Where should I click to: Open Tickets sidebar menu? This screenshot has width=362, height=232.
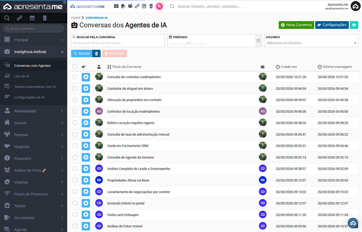click(34, 206)
